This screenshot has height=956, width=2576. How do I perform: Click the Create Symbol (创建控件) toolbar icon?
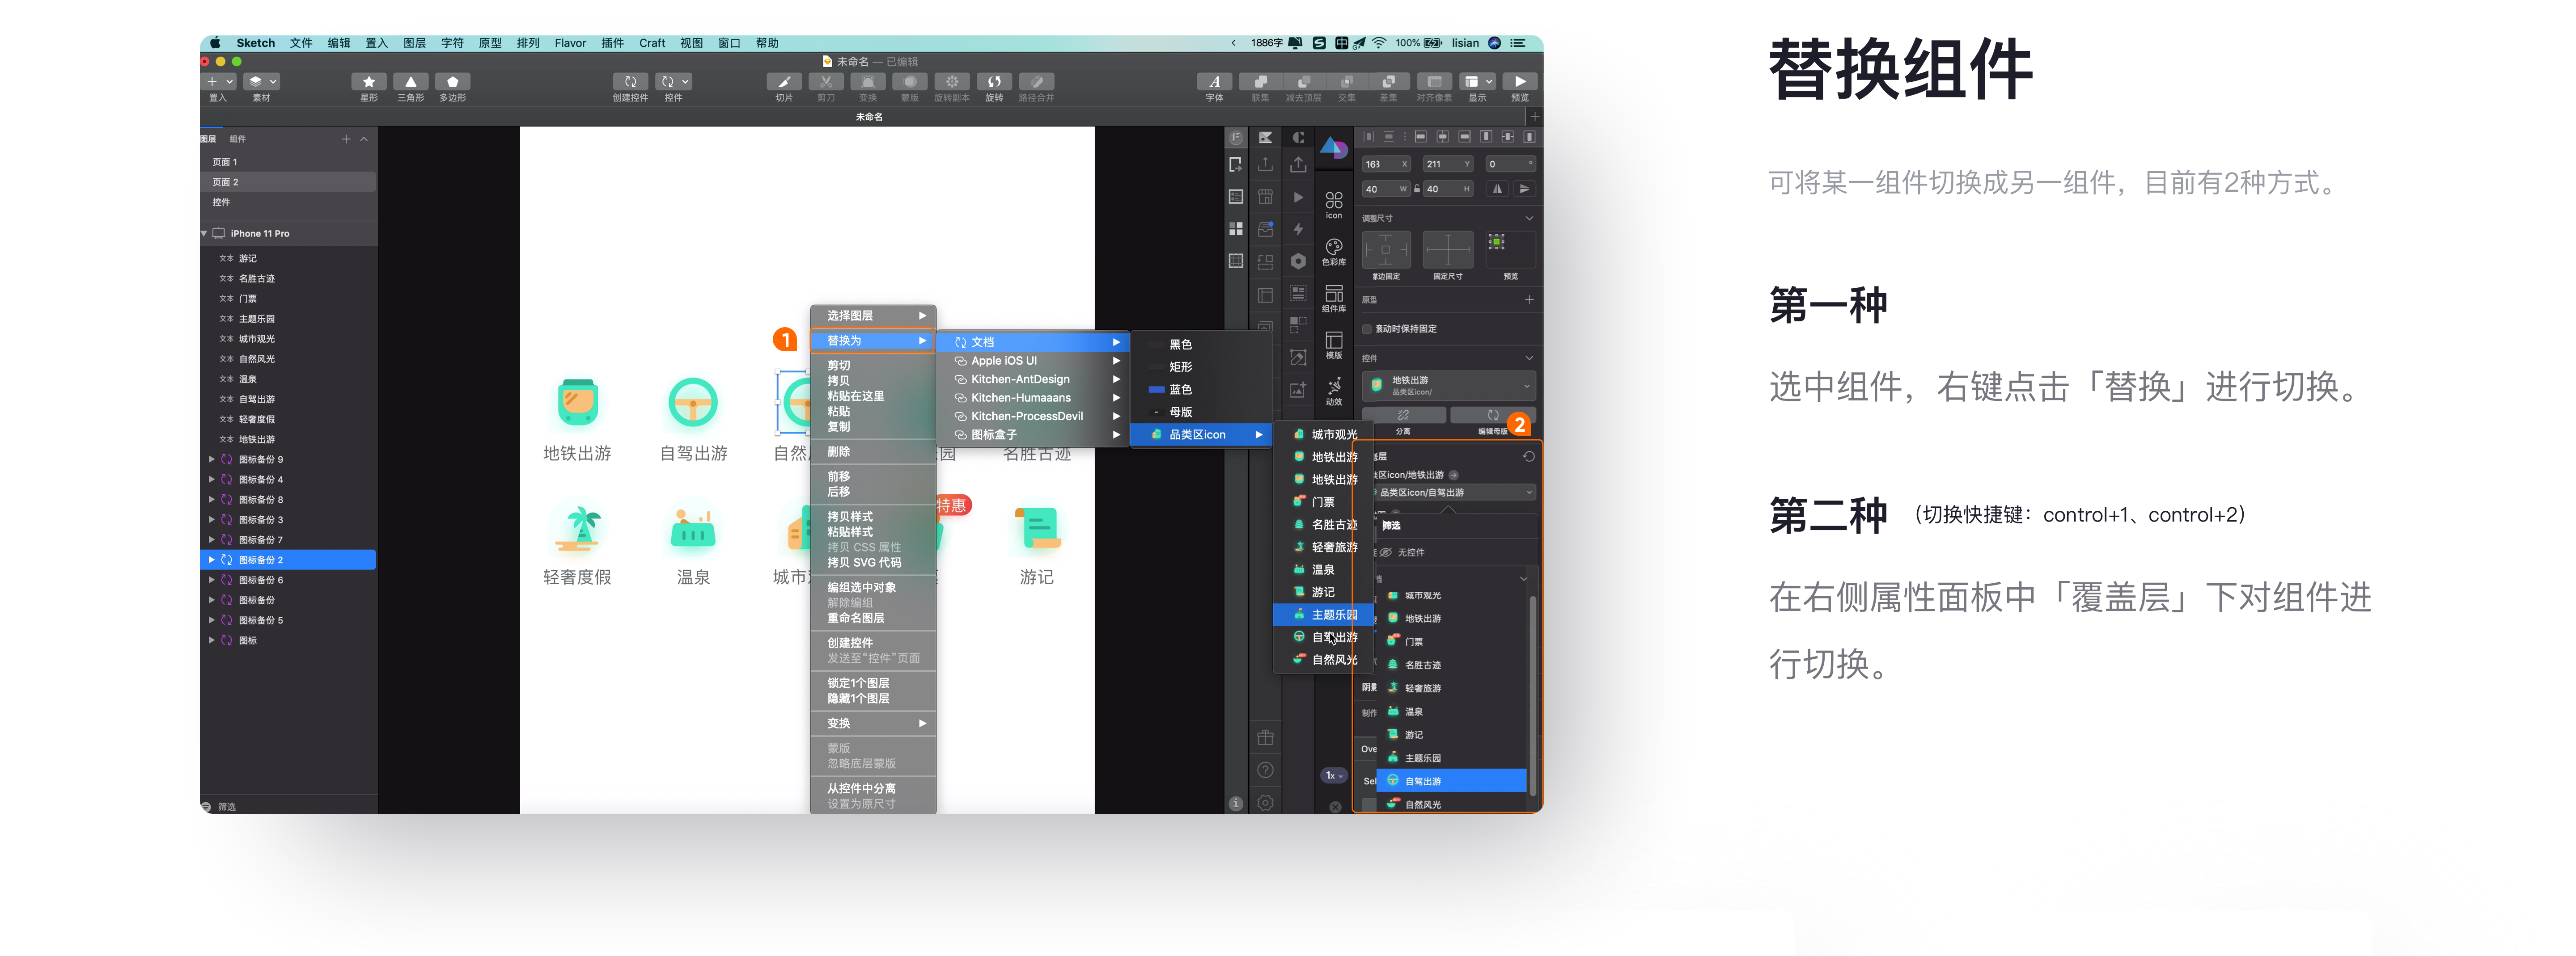[630, 82]
